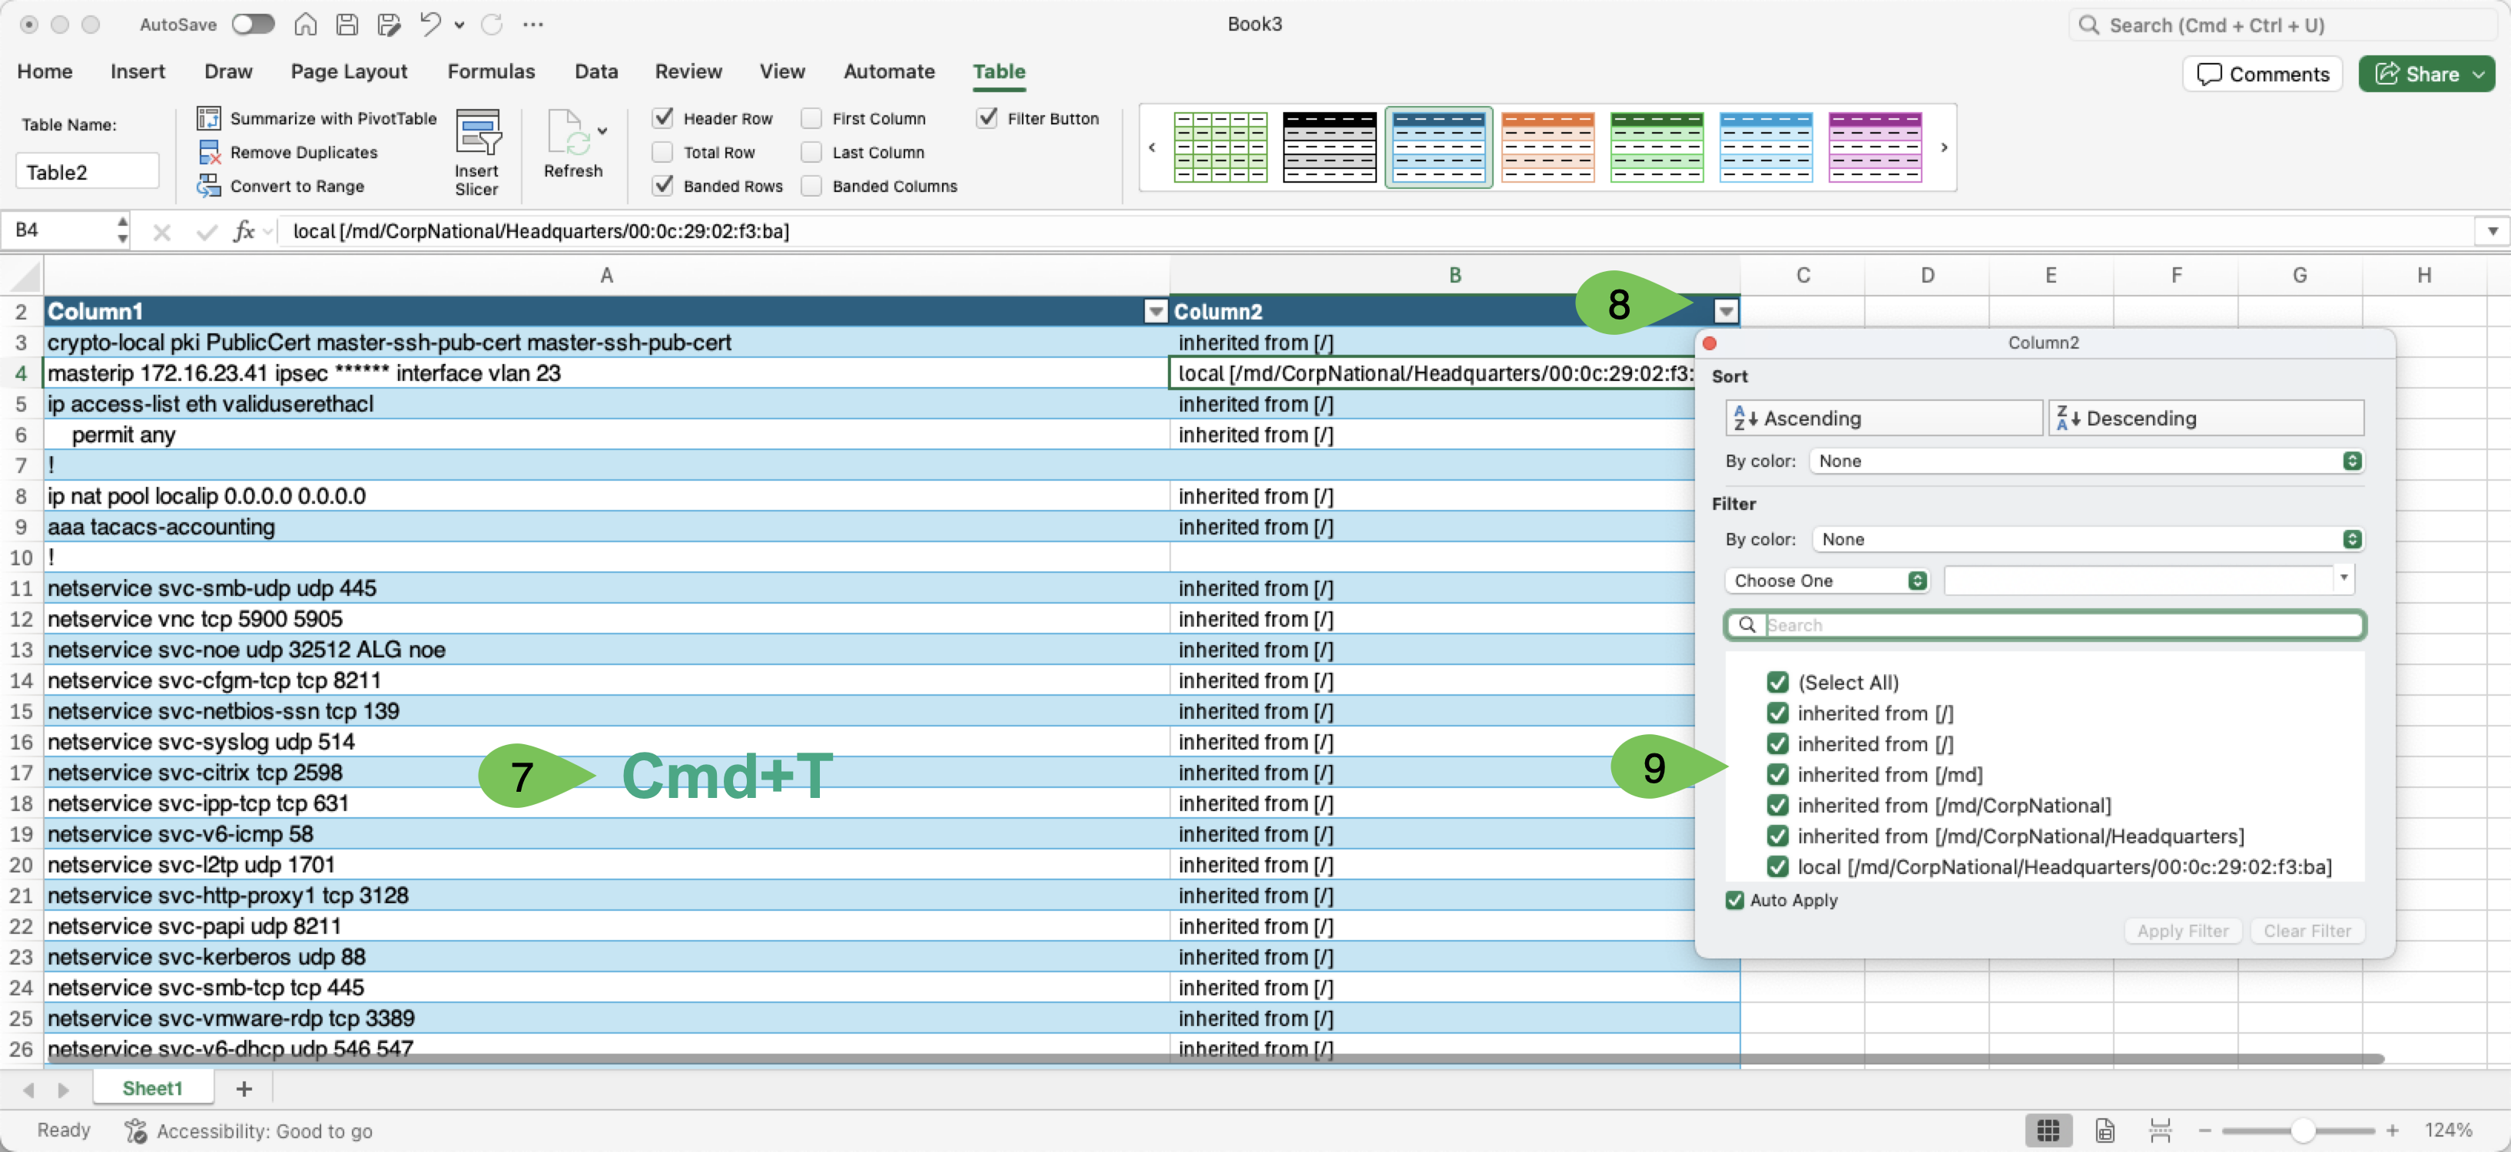Disable the Banded Rows checkbox
Image resolution: width=2511 pixels, height=1152 pixels.
[664, 185]
